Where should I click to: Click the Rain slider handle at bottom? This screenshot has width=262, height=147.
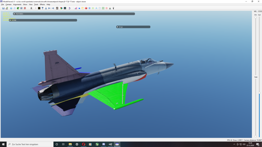(x=256, y=136)
